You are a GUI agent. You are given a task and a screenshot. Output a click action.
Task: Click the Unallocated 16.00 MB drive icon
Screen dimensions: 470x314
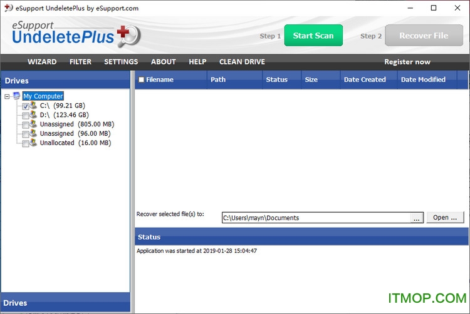[33, 143]
